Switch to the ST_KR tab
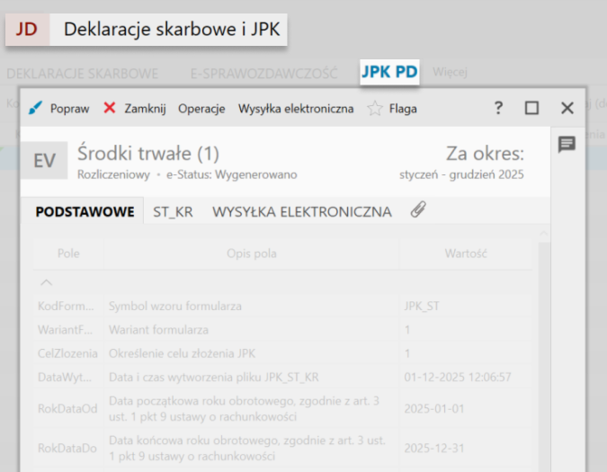 173,212
